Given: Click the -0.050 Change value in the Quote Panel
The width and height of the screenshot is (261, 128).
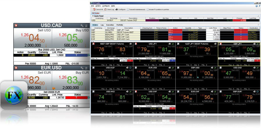Looking at the screenshot, I should click(x=239, y=20).
